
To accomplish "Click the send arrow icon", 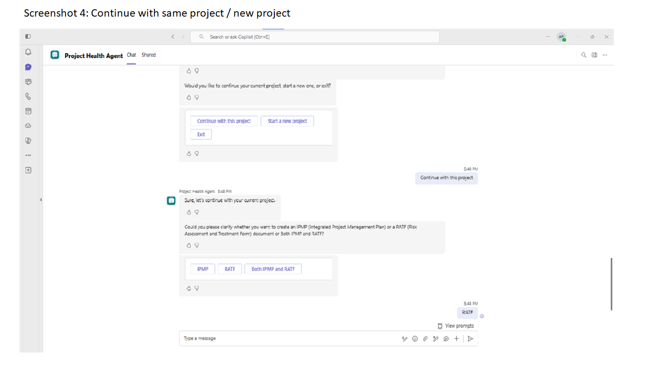I will click(x=470, y=338).
